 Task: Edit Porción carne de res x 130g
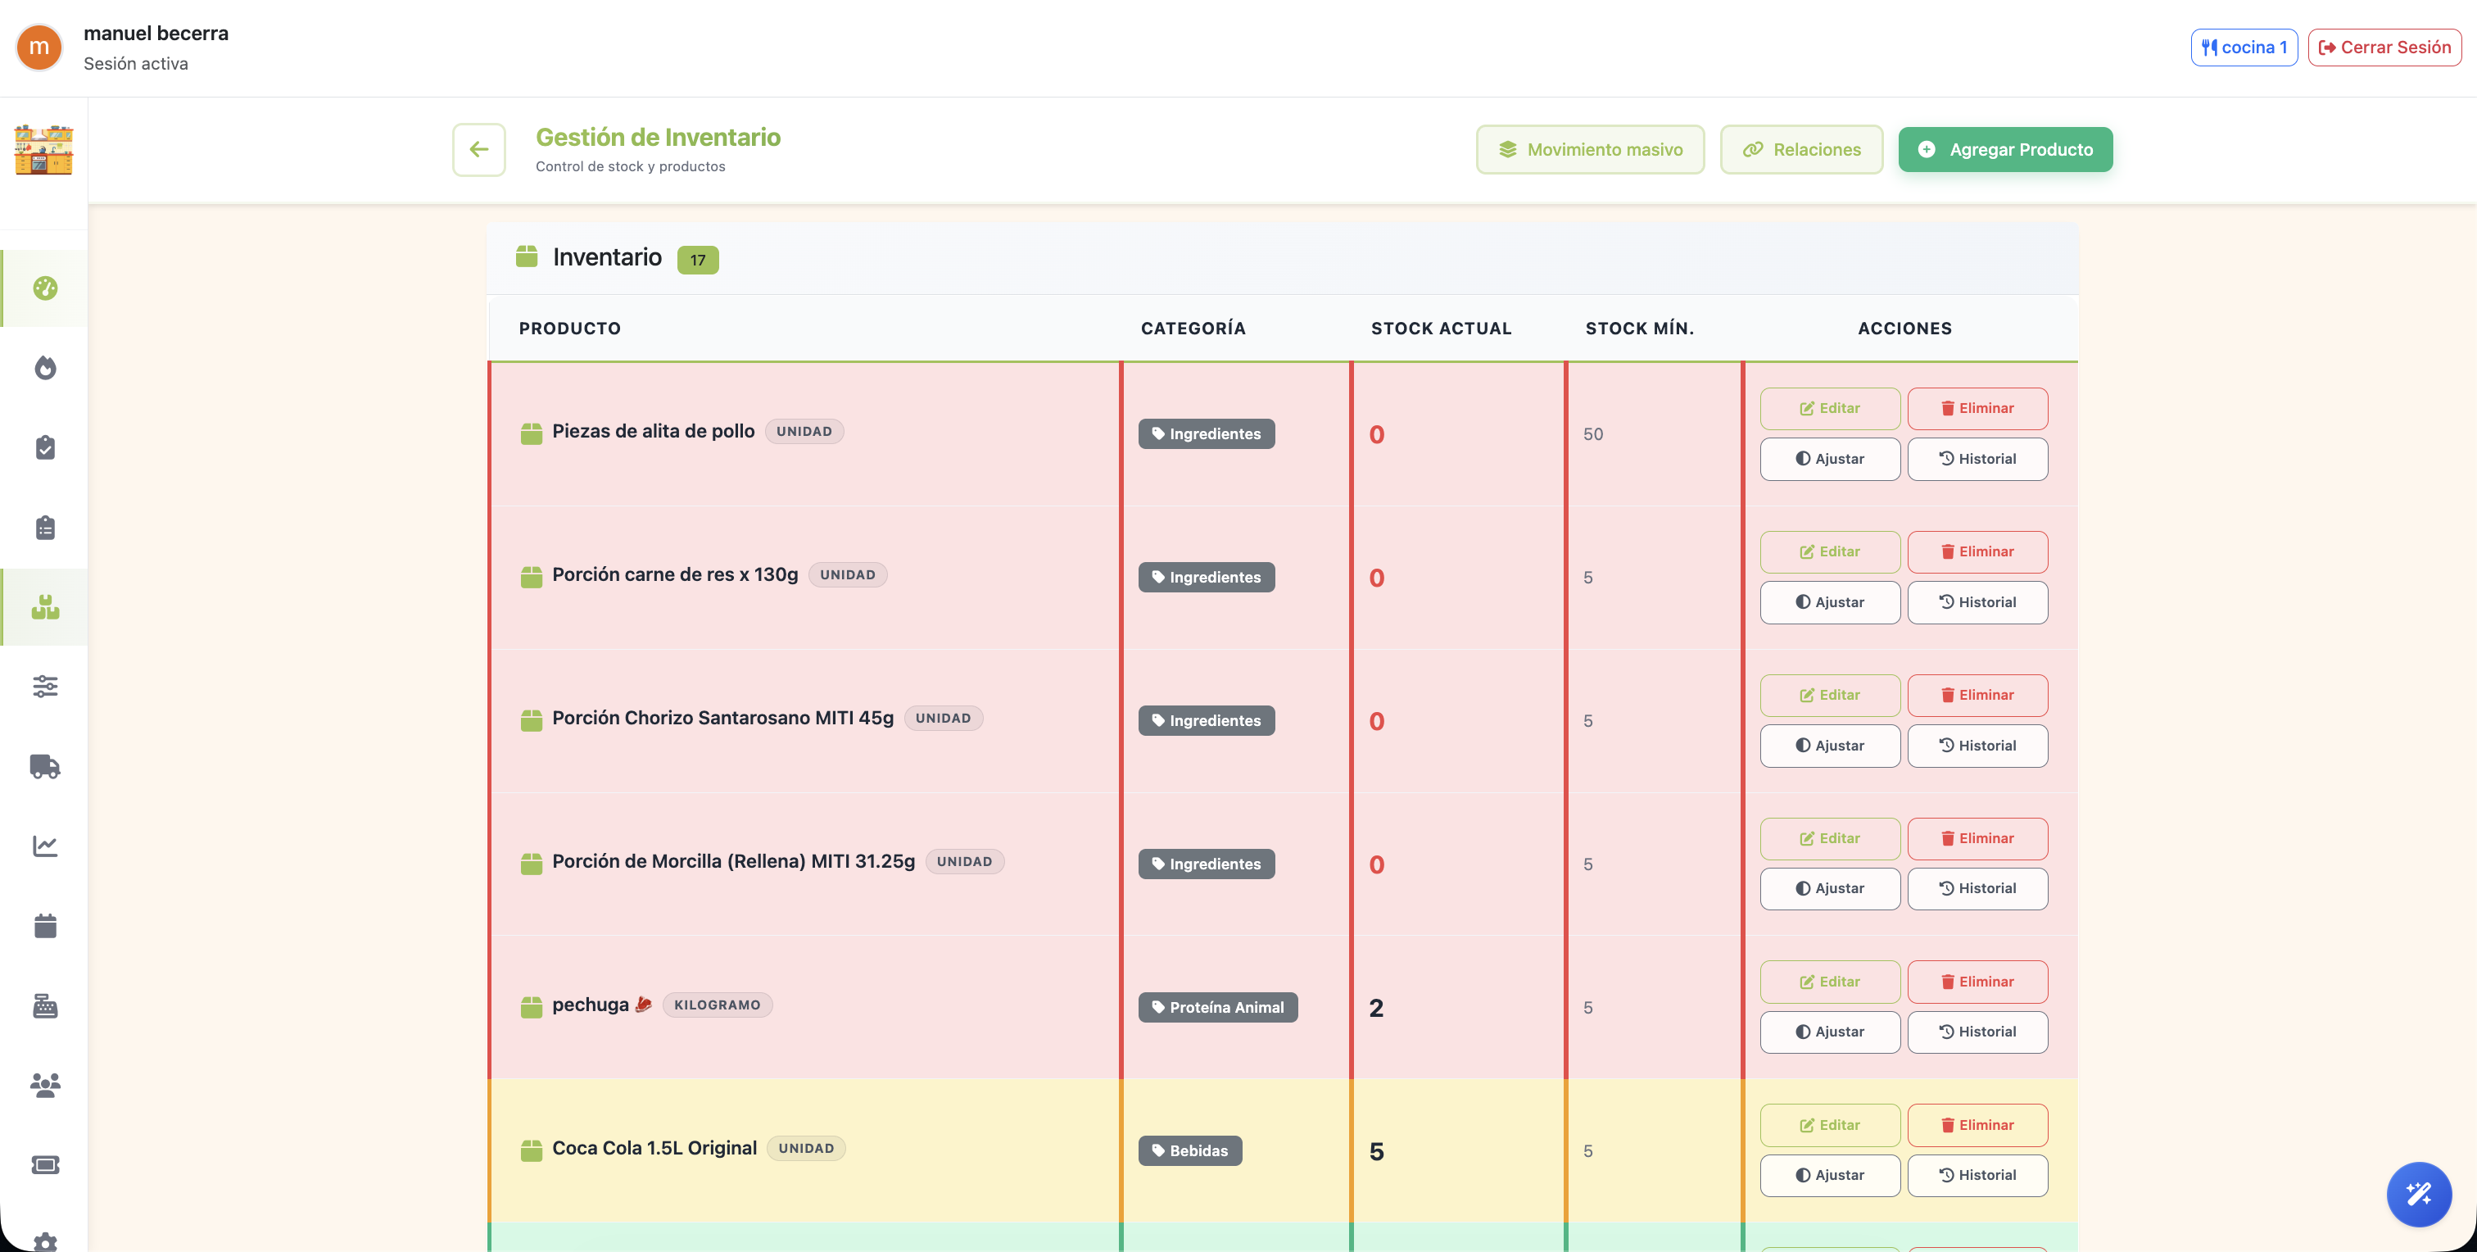pyautogui.click(x=1829, y=551)
